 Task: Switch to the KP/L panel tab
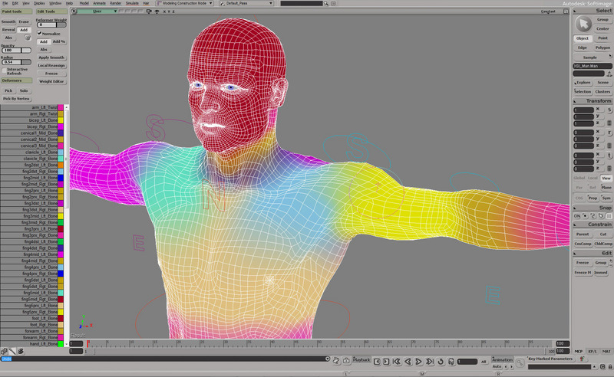point(593,351)
